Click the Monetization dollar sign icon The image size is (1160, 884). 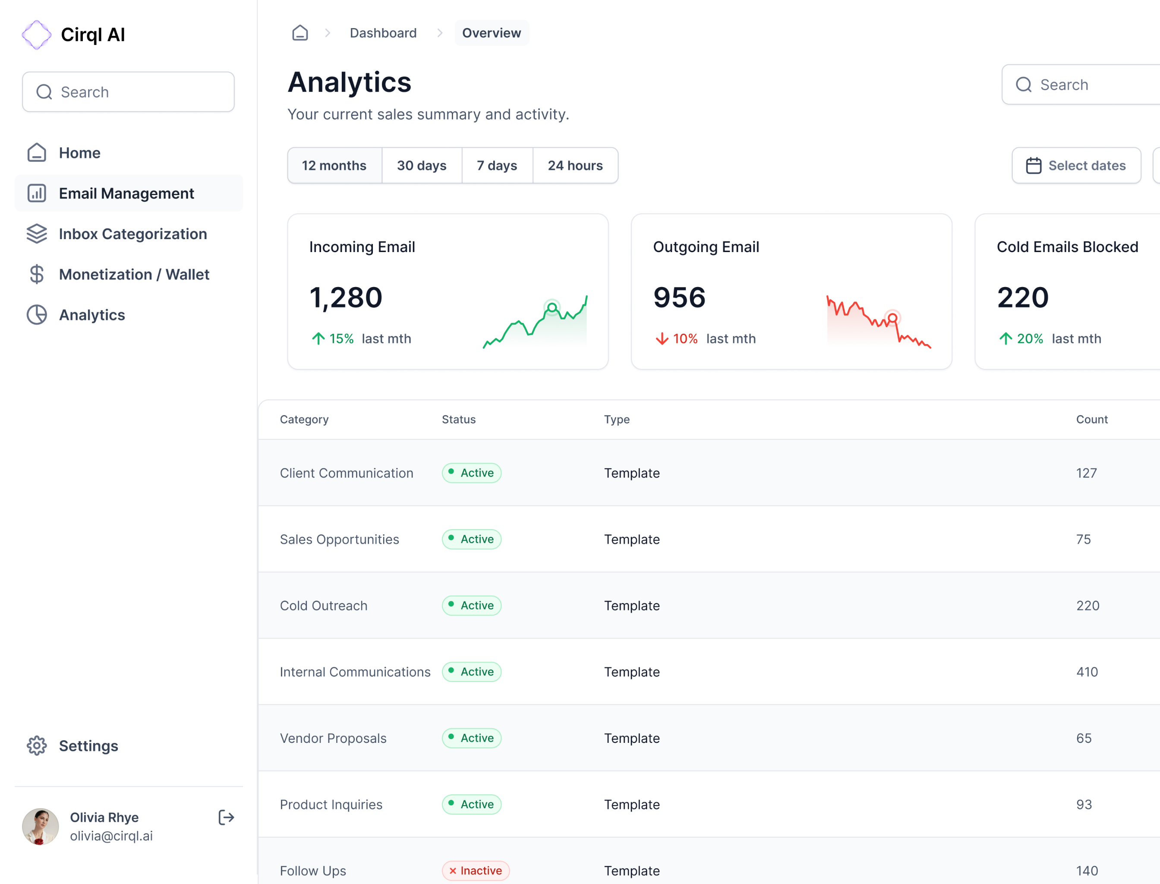[37, 274]
